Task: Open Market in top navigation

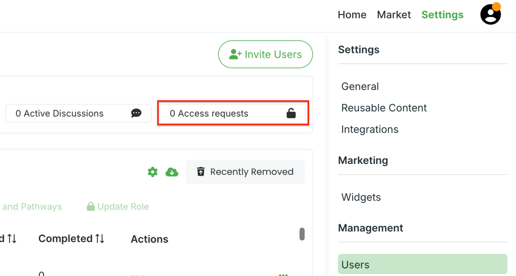Action: tap(394, 15)
